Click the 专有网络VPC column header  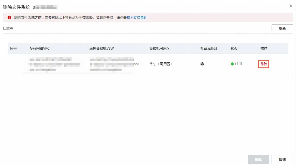tap(39, 48)
